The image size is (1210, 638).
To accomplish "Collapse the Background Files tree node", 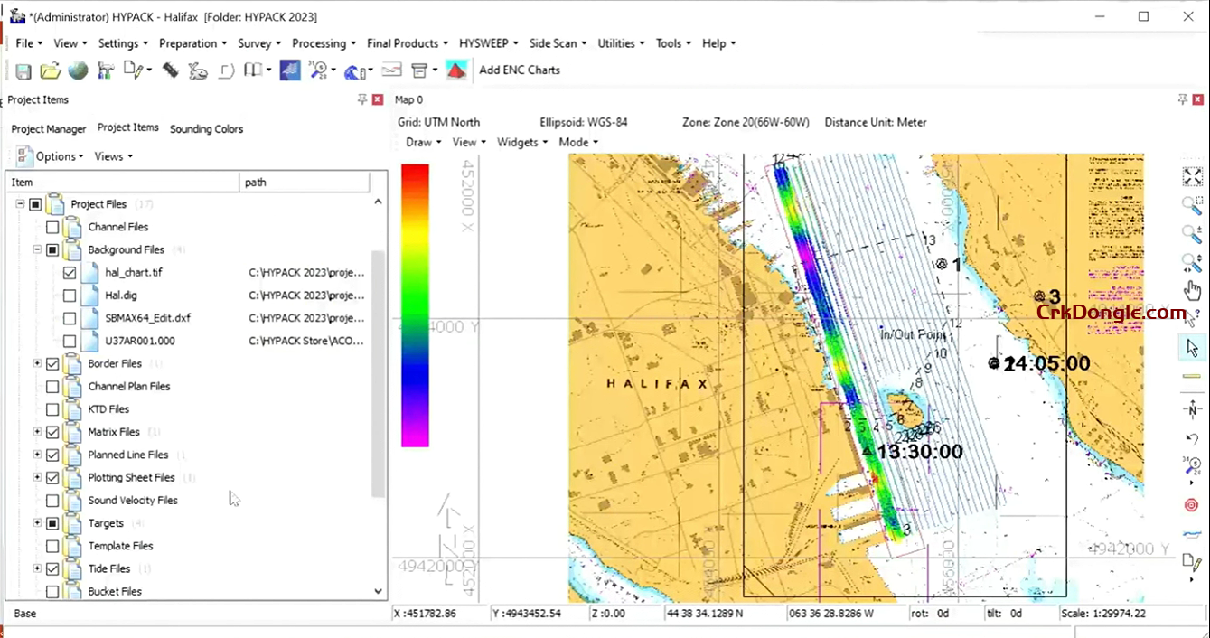I will point(37,249).
